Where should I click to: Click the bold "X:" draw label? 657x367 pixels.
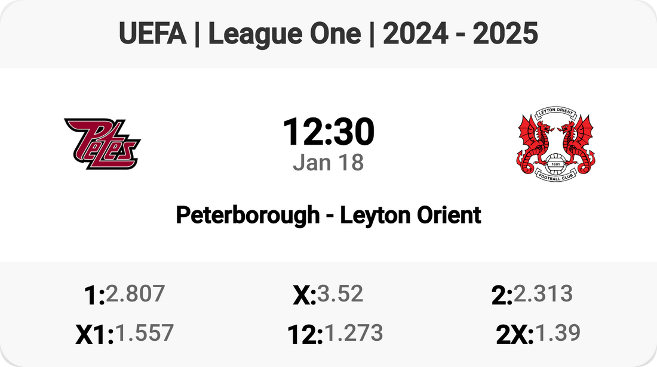coord(304,296)
